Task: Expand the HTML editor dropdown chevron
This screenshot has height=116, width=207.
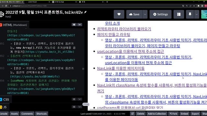Action: [80, 24]
